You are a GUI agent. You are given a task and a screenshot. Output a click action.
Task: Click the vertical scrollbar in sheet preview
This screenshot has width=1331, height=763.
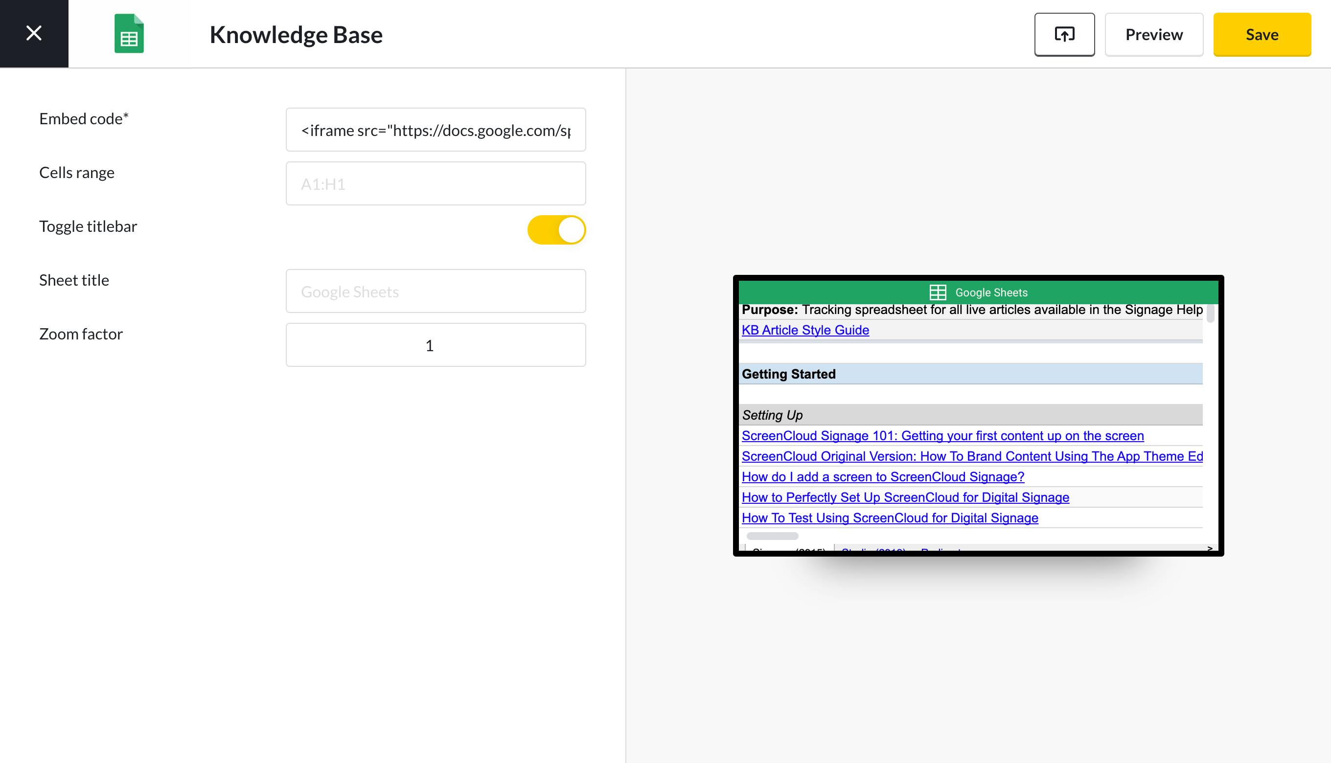(1211, 314)
